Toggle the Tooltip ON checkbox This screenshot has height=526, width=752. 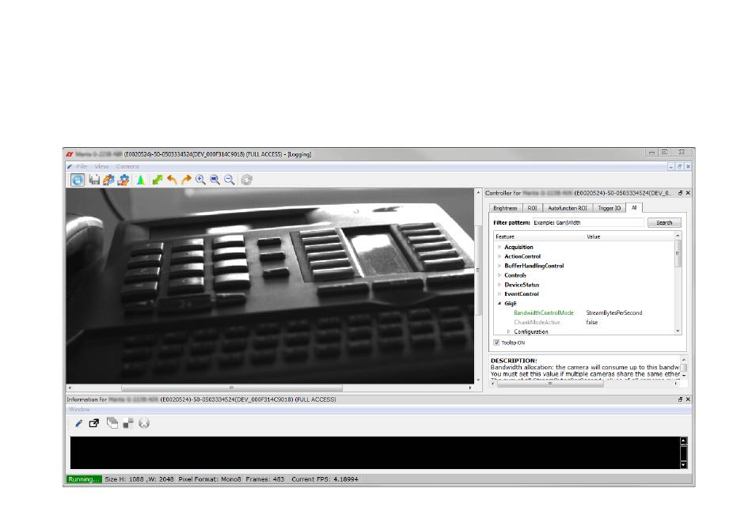[x=496, y=342]
